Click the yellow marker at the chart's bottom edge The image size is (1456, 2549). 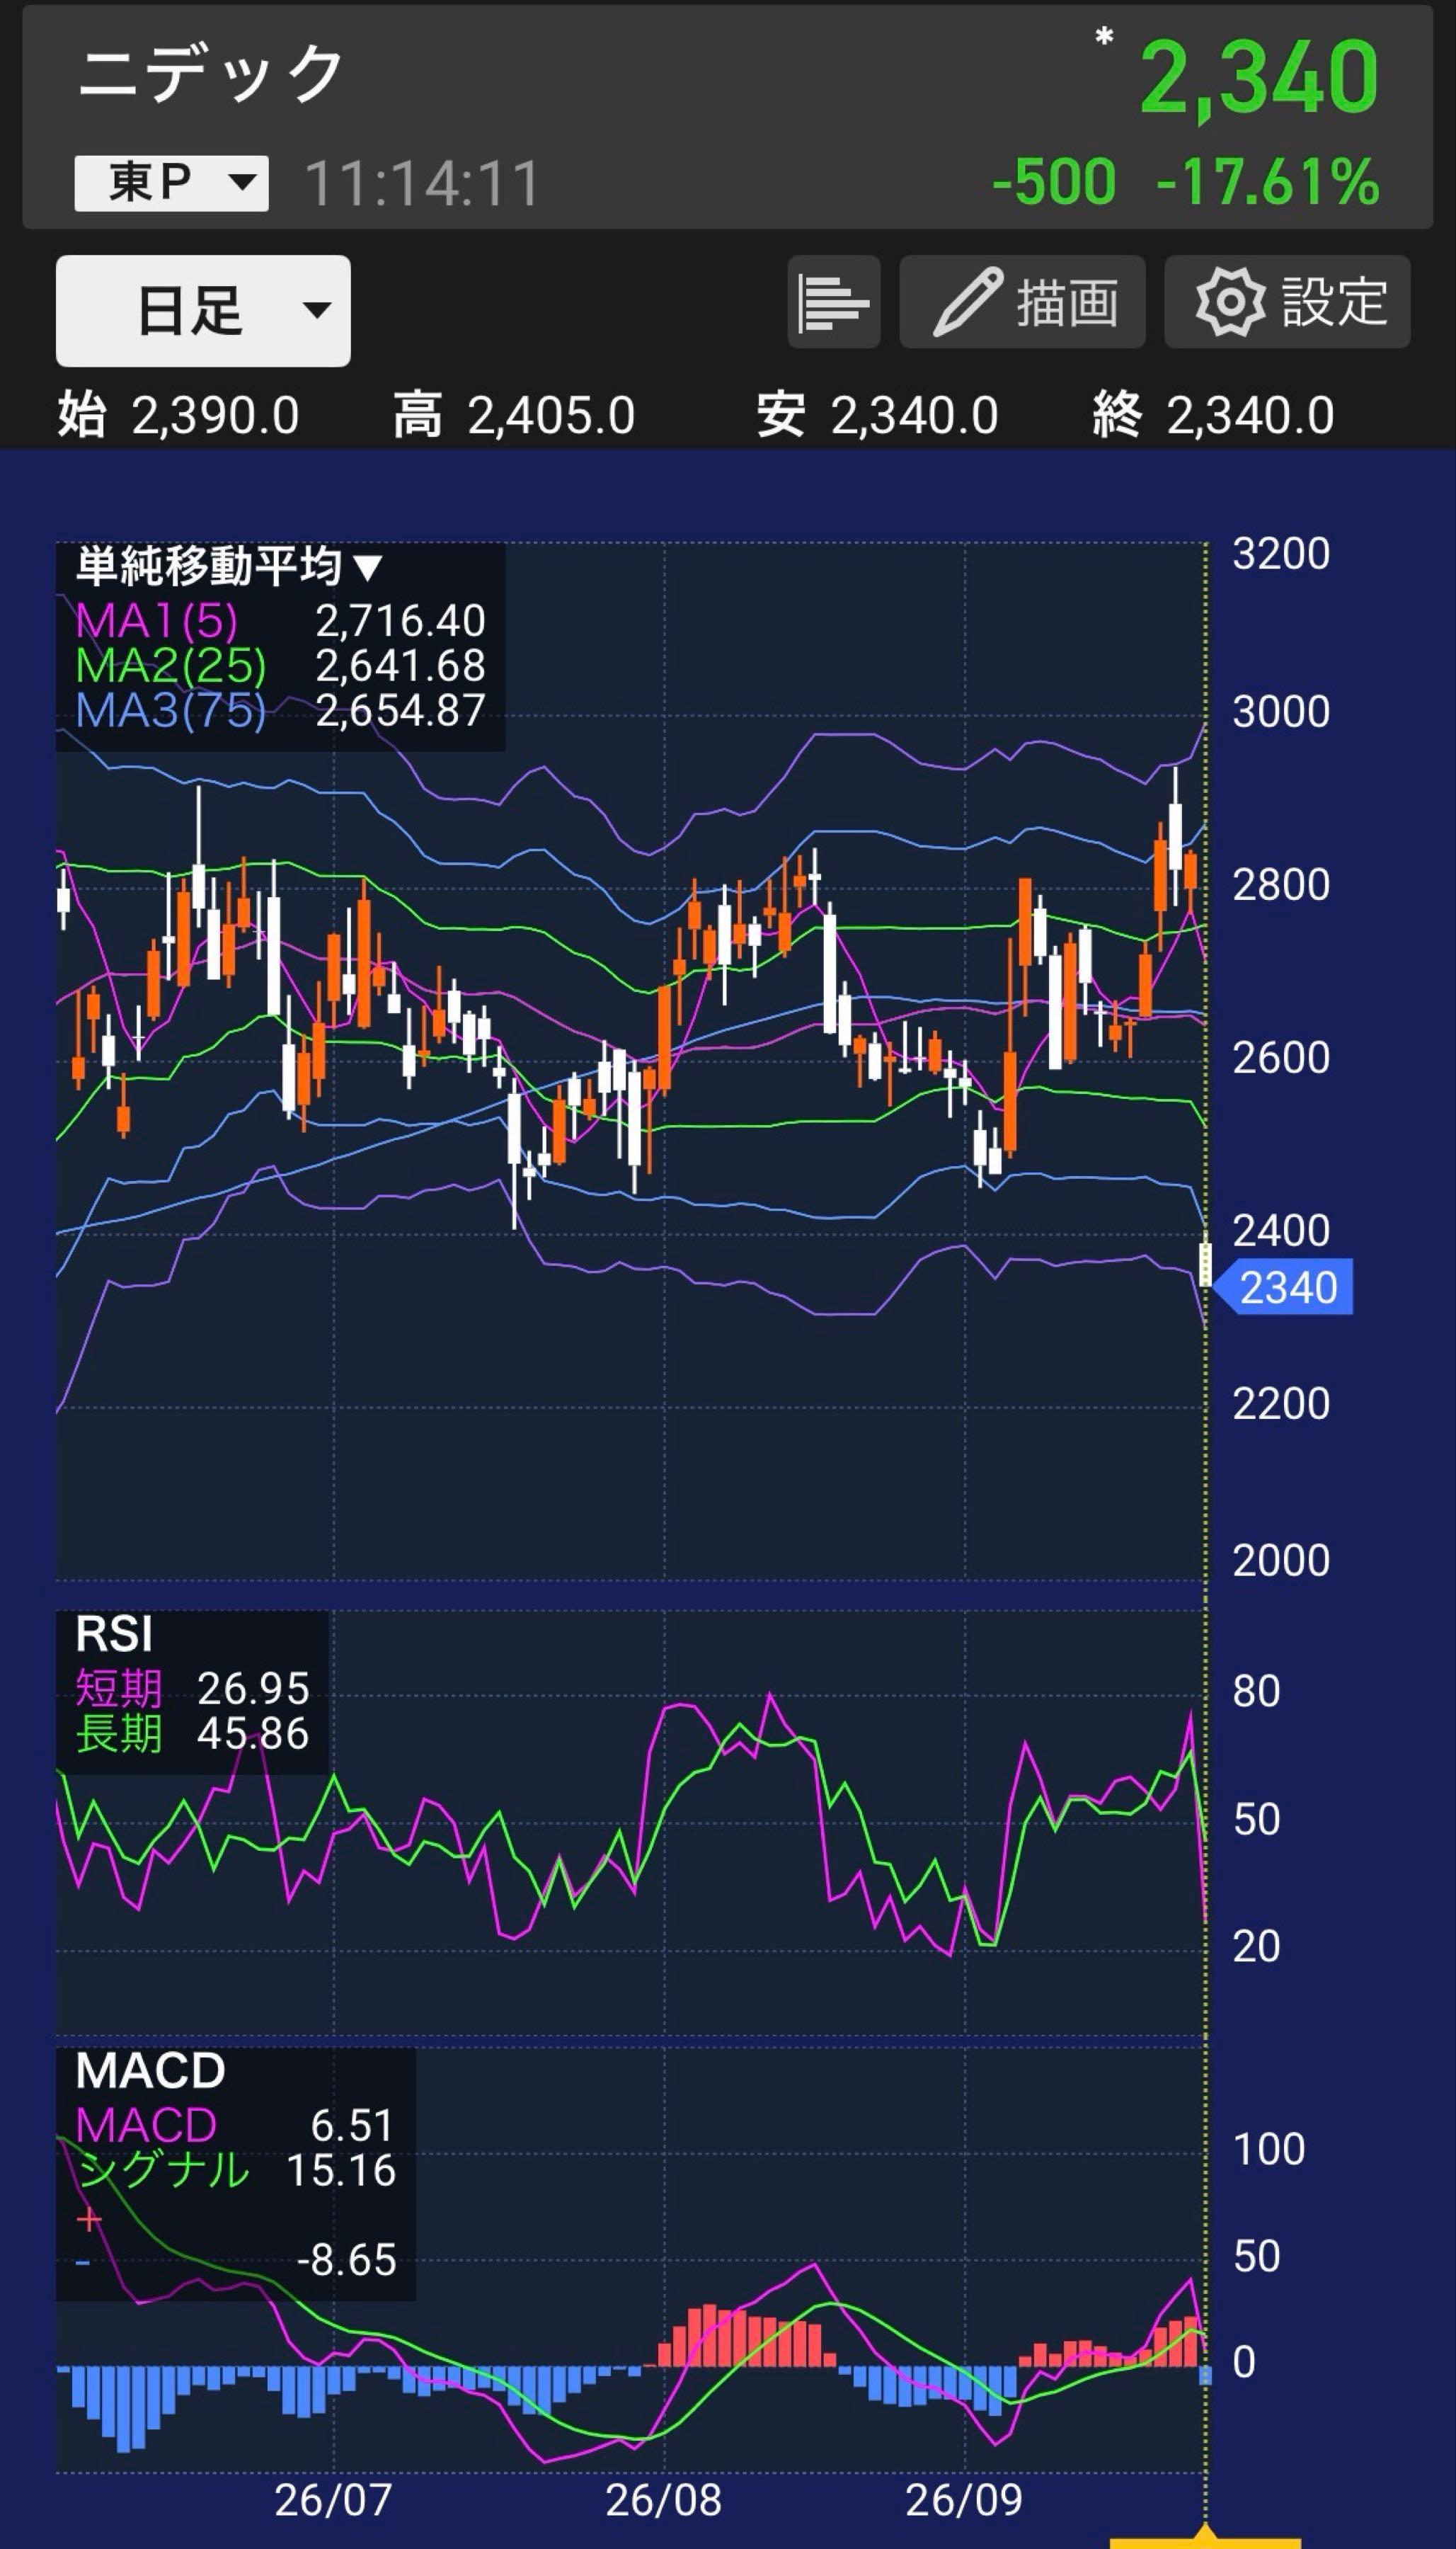(x=1206, y=2538)
